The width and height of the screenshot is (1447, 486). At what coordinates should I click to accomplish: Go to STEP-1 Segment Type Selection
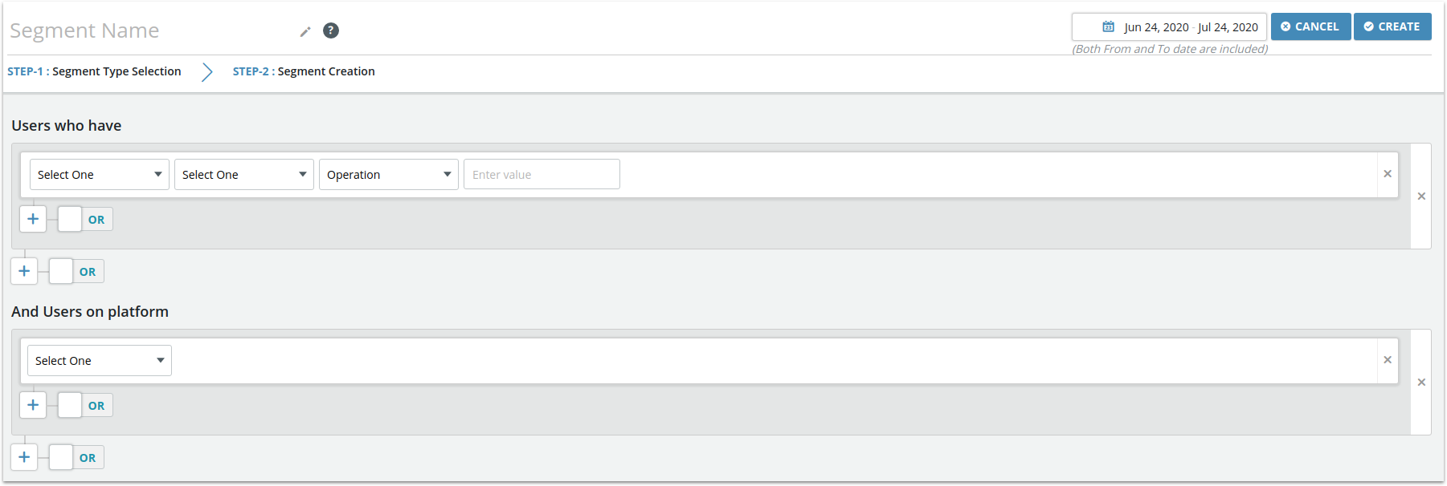pyautogui.click(x=94, y=71)
